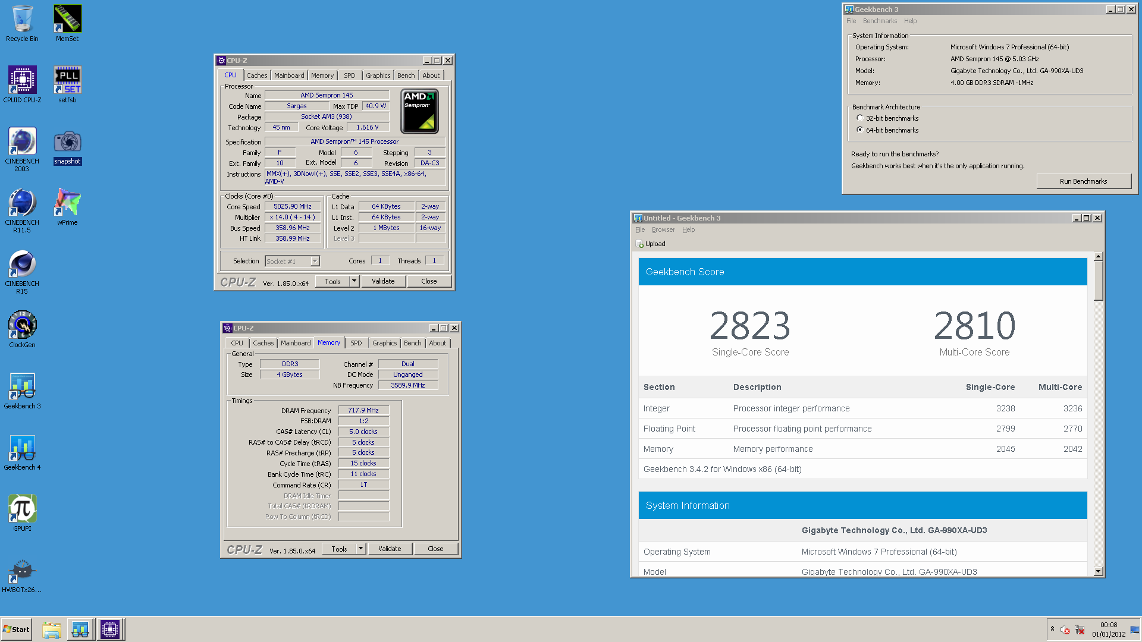Click the Start button
The width and height of the screenshot is (1142, 642).
[17, 630]
